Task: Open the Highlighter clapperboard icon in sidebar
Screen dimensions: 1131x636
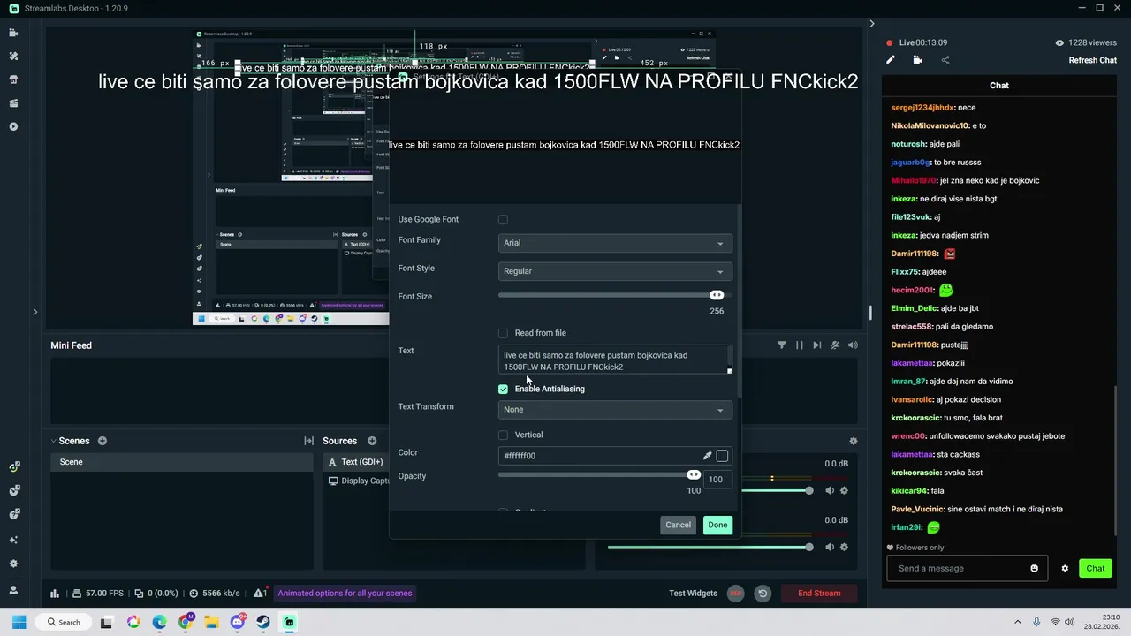Action: [13, 103]
